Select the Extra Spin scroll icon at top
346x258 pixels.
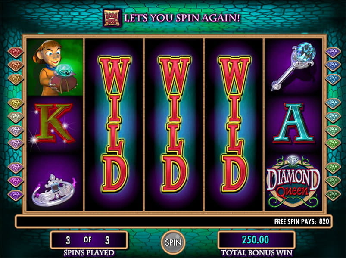pyautogui.click(x=112, y=18)
